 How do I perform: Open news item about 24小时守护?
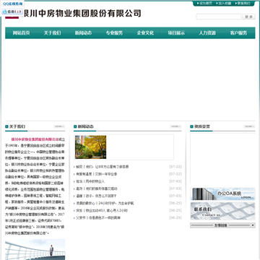click(105, 203)
